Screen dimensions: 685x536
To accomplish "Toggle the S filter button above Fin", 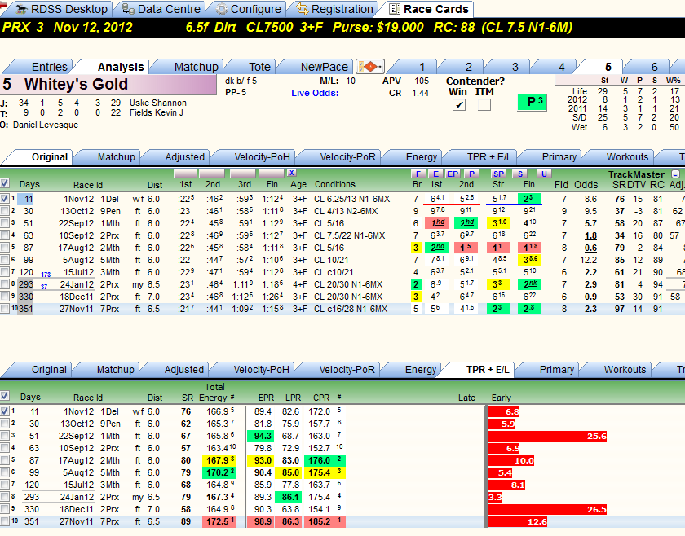I will [x=520, y=174].
